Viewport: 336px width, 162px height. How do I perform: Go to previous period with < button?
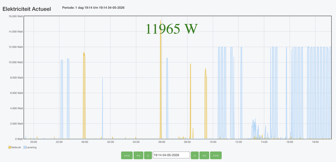[148, 155]
